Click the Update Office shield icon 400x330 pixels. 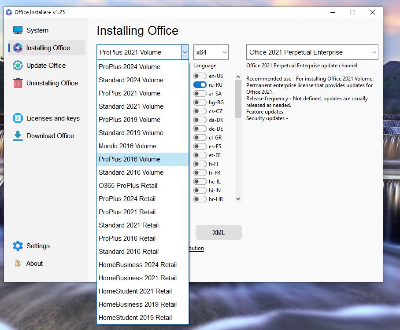(18, 66)
